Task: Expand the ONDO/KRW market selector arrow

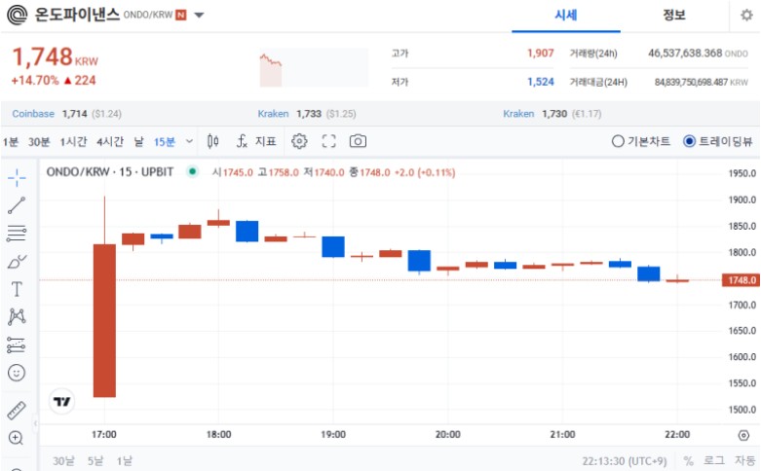Action: [199, 15]
